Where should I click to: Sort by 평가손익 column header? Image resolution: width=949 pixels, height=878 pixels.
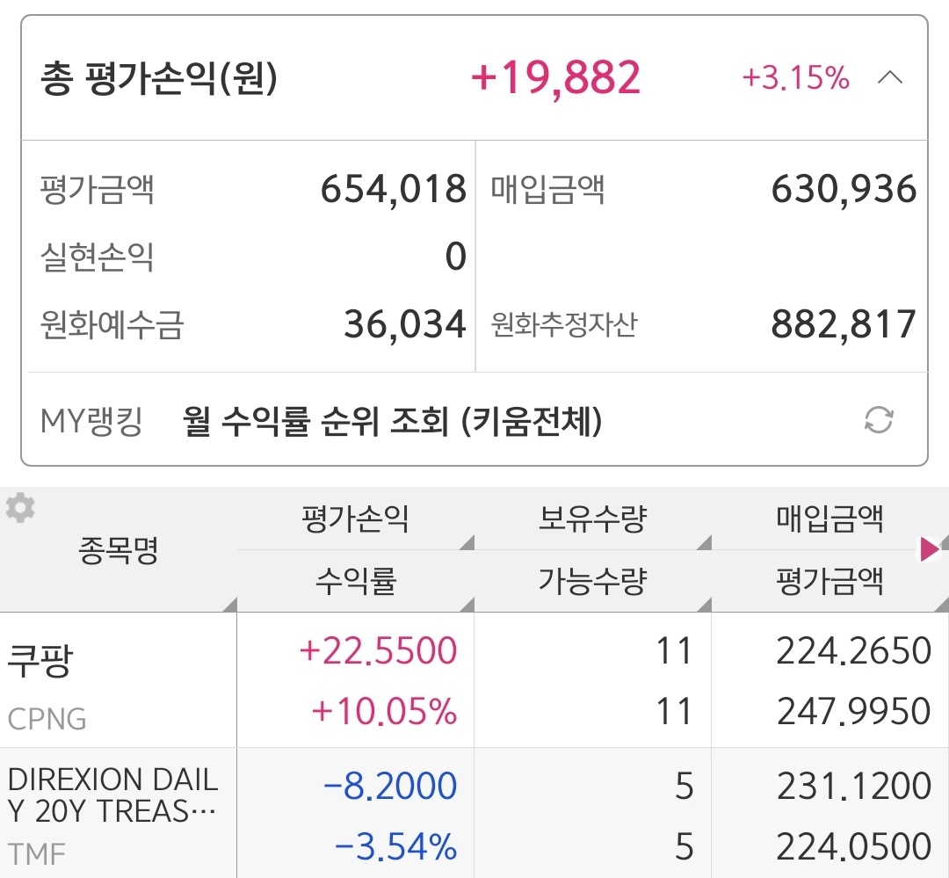click(355, 519)
